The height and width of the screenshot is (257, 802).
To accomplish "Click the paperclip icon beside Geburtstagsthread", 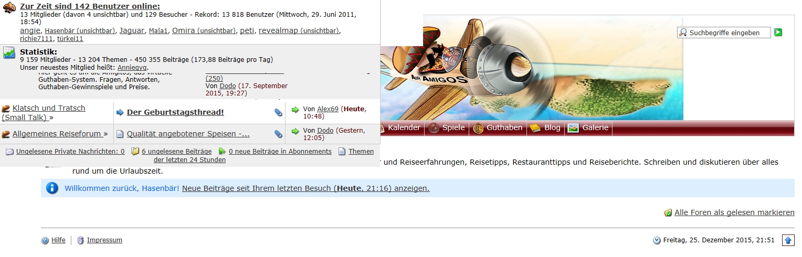I will 278,112.
